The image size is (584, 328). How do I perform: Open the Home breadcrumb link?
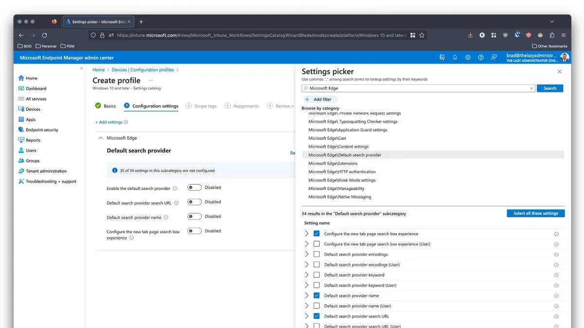point(98,70)
